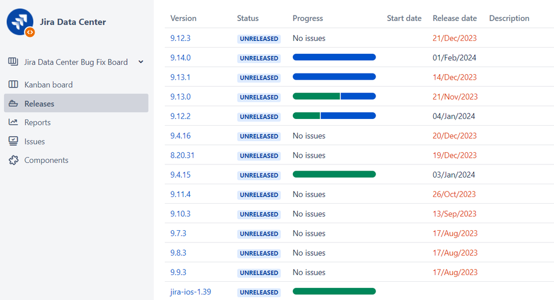The image size is (554, 300).
Task: Click release date 19/Dec/2023
Action: [454, 155]
